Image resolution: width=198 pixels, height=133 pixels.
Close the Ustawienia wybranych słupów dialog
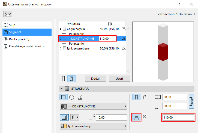click(x=191, y=4)
